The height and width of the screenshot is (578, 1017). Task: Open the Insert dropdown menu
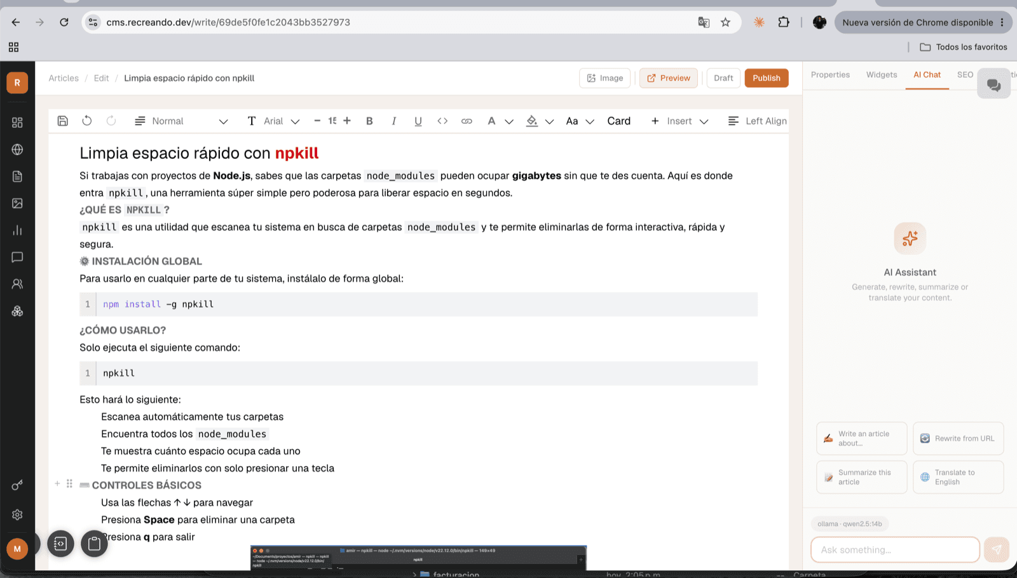tap(679, 121)
